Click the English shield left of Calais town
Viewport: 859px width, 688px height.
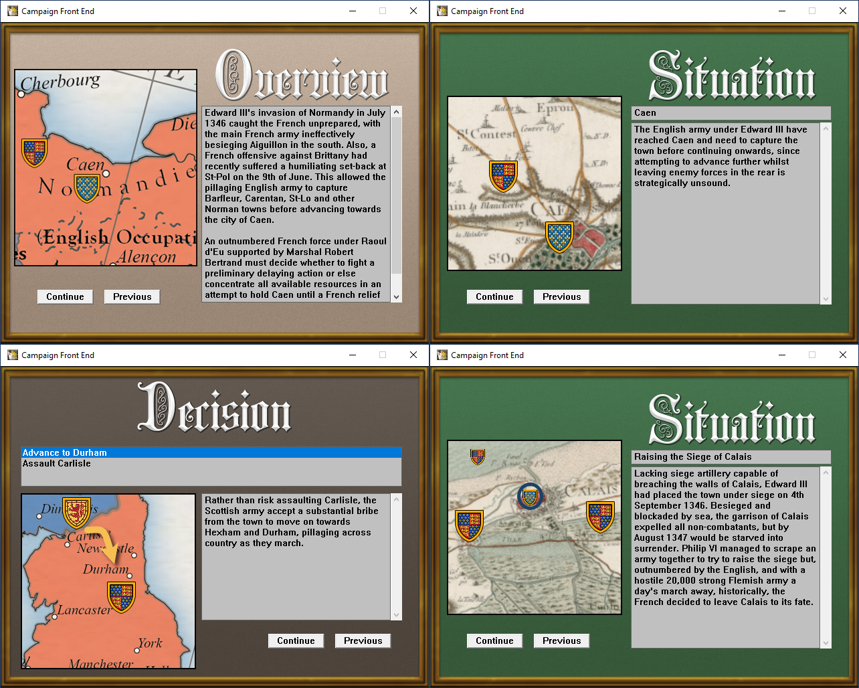click(469, 525)
